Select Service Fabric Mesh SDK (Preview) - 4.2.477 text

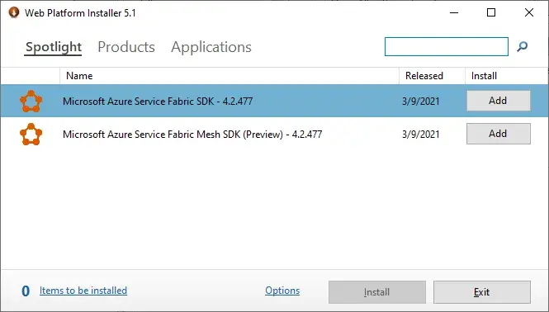pyautogui.click(x=192, y=134)
